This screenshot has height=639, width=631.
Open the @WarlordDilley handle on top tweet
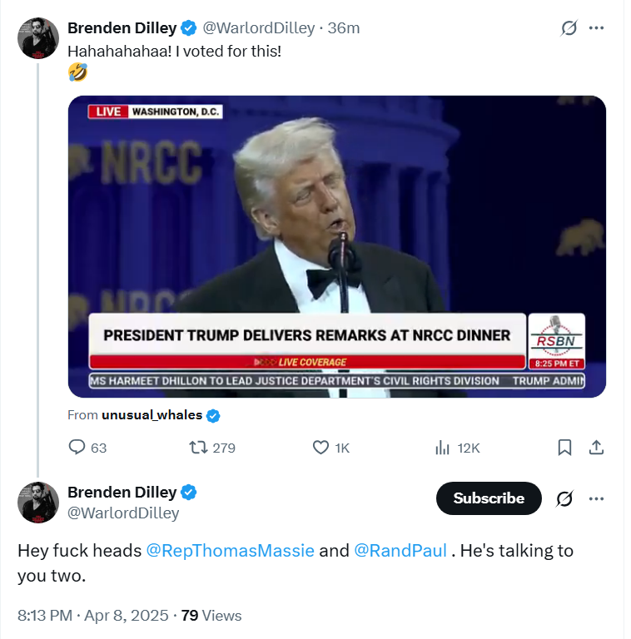point(258,28)
